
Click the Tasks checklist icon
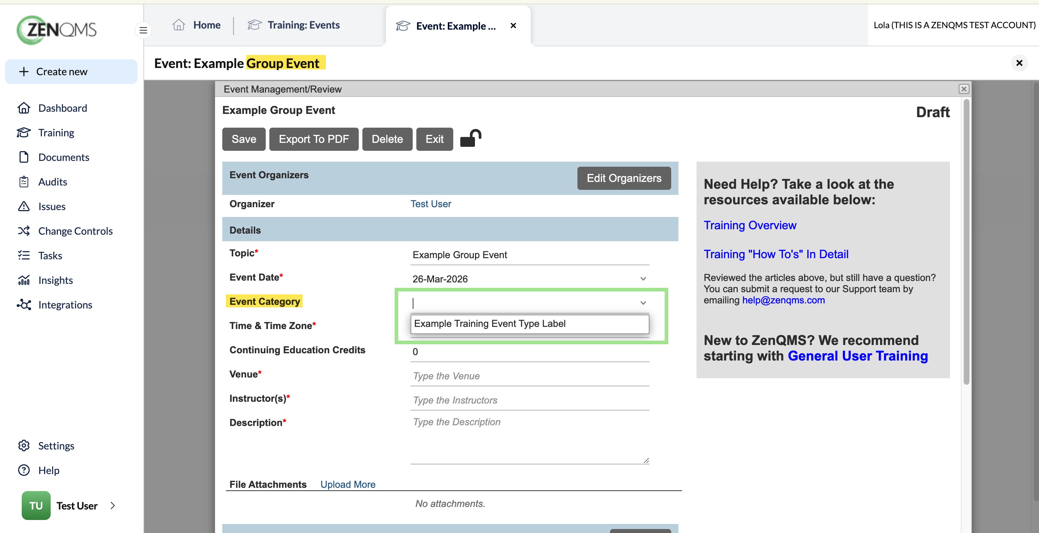(x=24, y=255)
